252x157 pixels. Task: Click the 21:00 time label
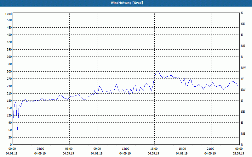tap(211, 149)
